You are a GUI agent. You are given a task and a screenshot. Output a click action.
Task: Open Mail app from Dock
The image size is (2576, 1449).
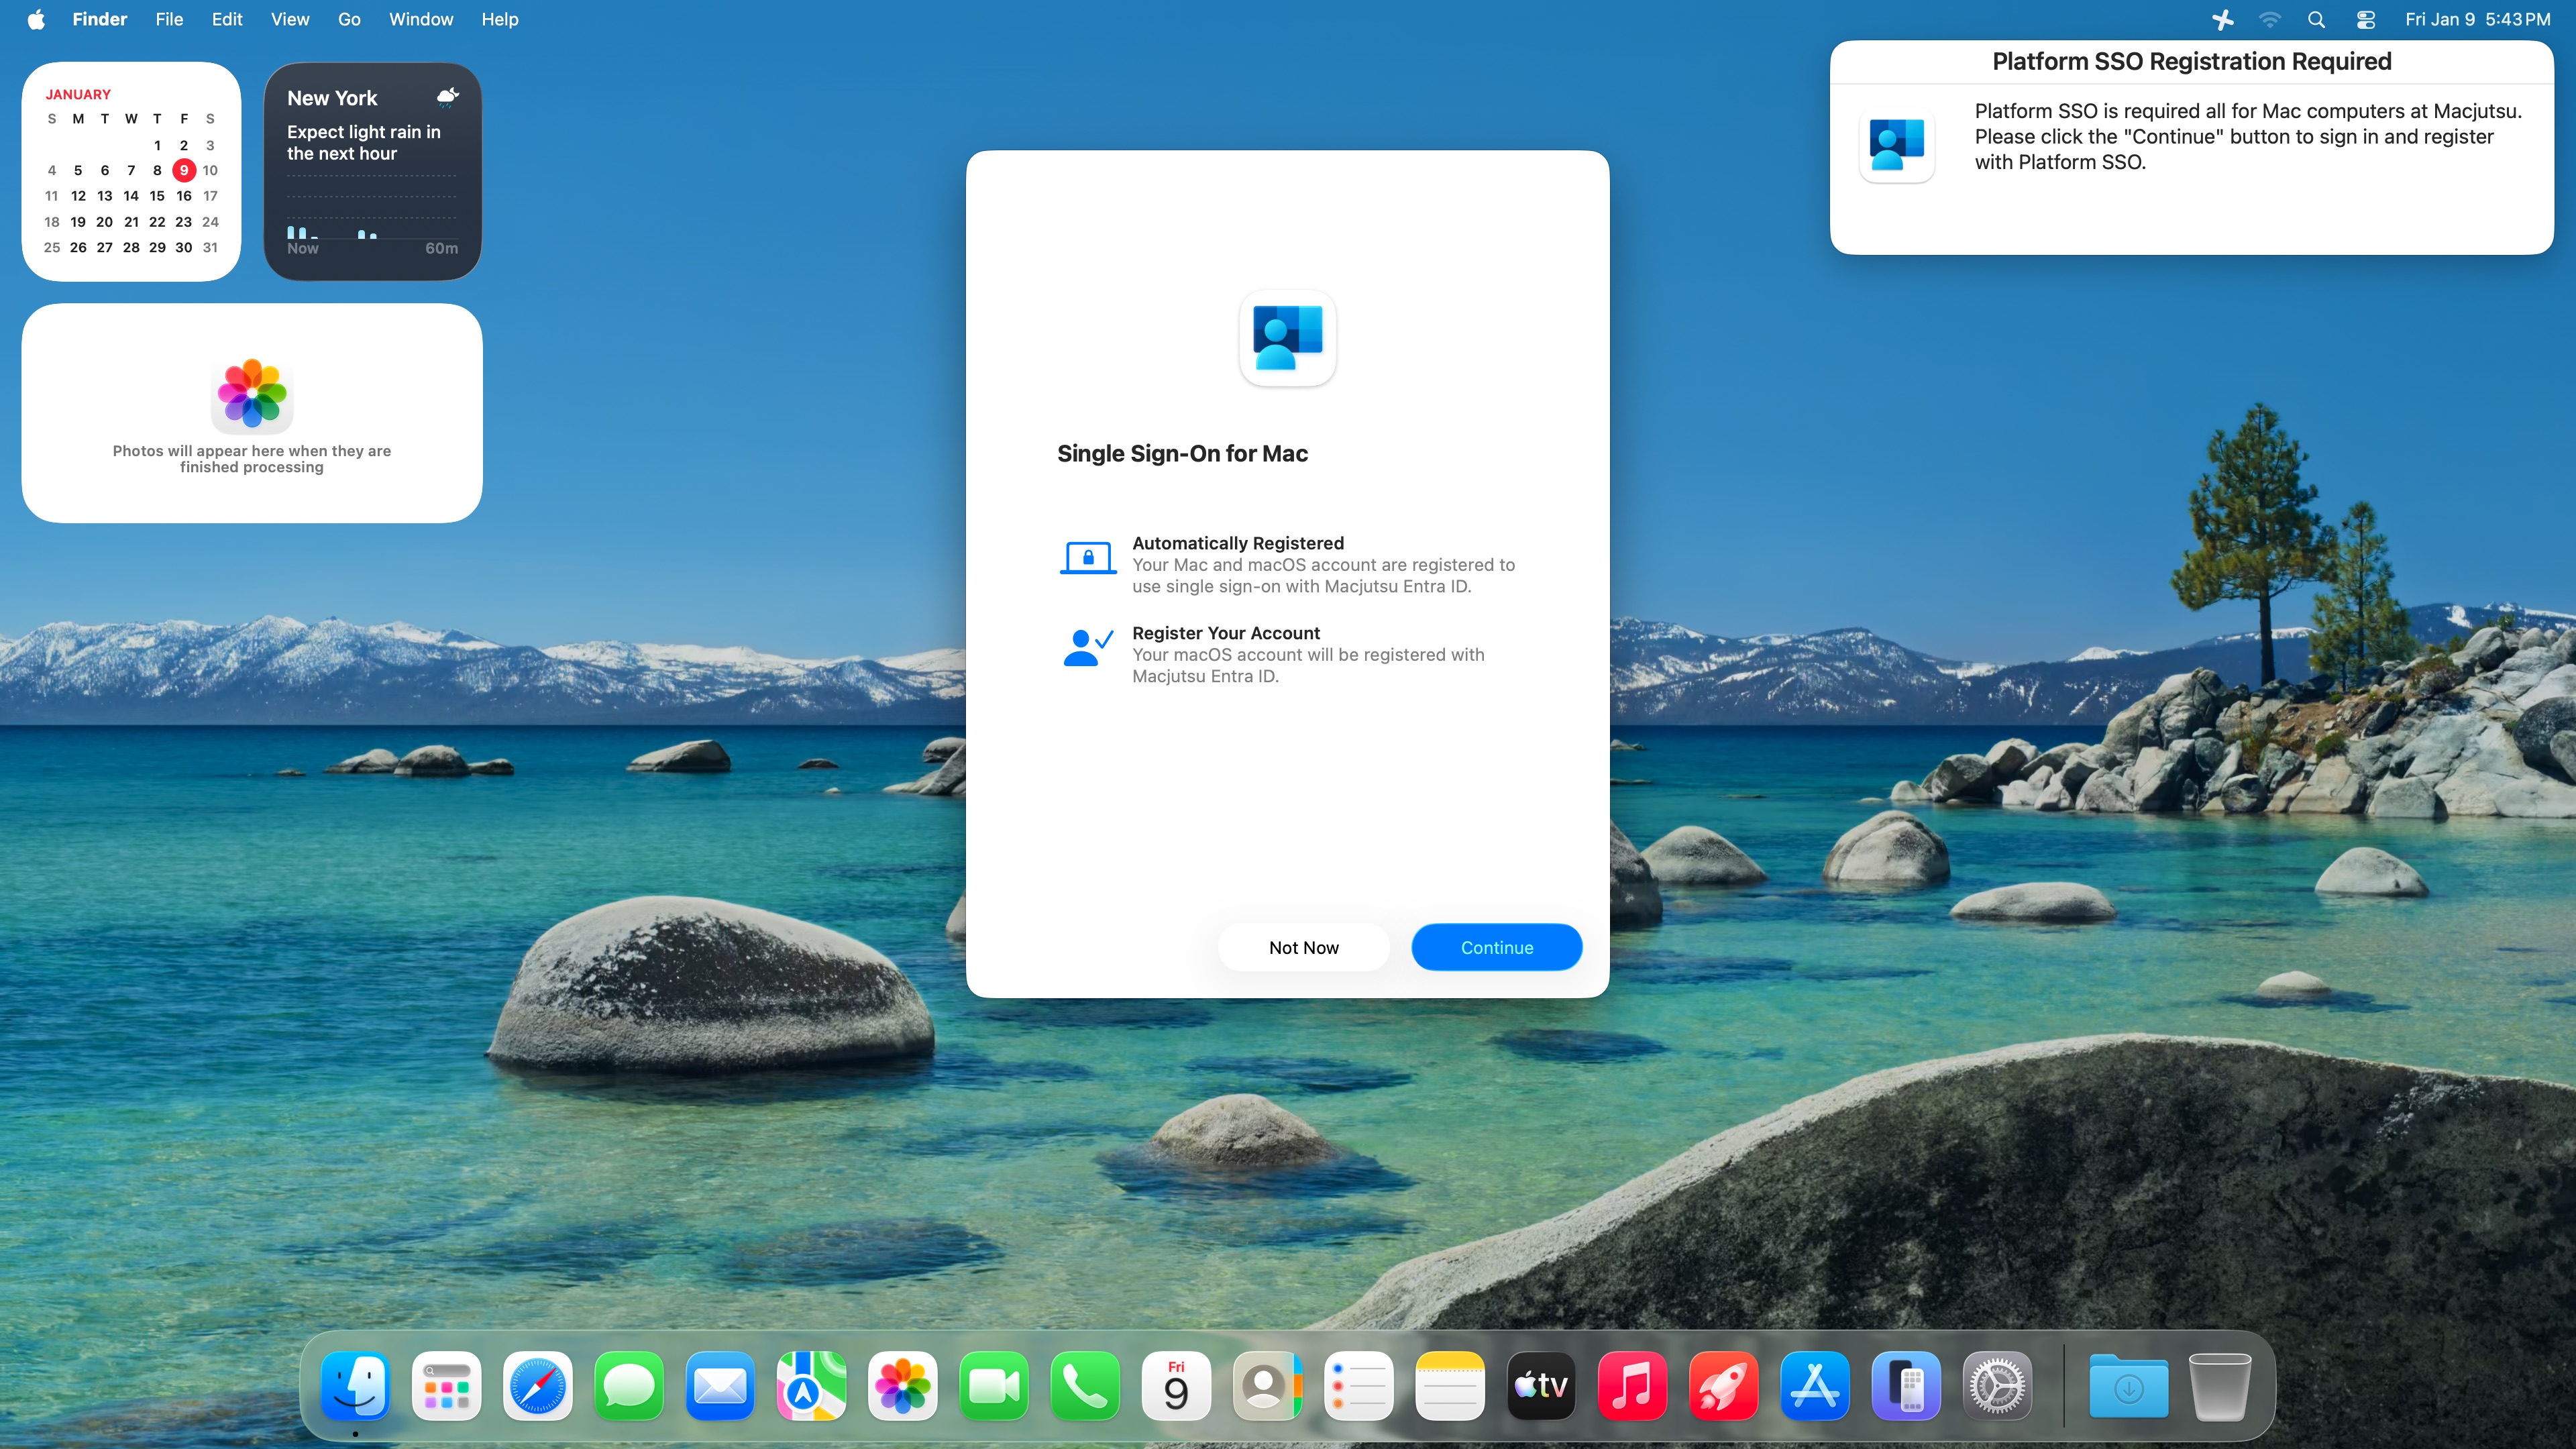click(x=720, y=1386)
